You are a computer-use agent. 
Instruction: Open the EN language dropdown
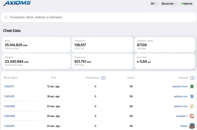(154, 4)
